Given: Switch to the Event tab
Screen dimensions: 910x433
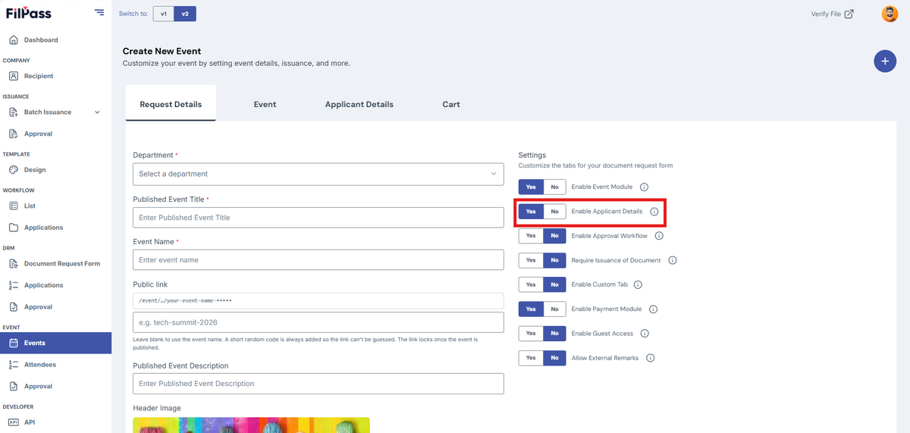Looking at the screenshot, I should 265,104.
